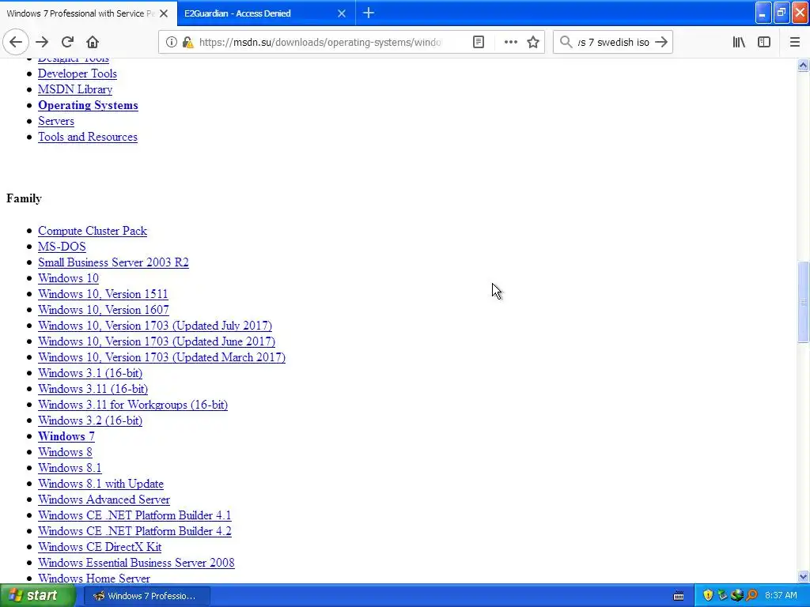Open Tools and Resources link
810x607 pixels.
click(88, 137)
